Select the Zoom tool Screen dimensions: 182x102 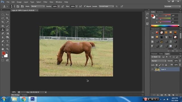pos(7,49)
